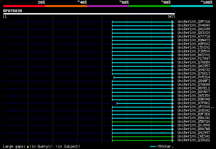Click the purple ~60% identity legend segment
This screenshot has height=149, width=216.
coord(108,6)
